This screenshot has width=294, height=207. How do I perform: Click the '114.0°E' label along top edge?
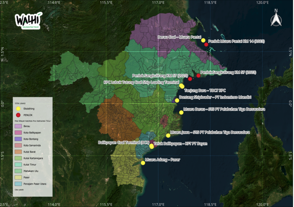[54, 2]
